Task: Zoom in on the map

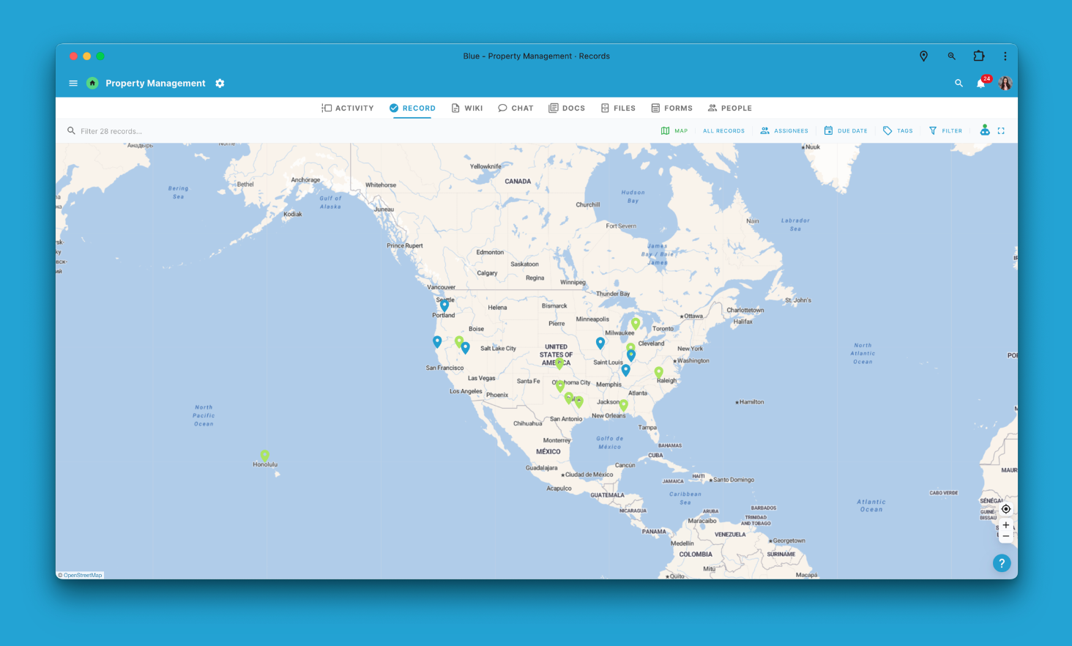Action: coord(1006,525)
